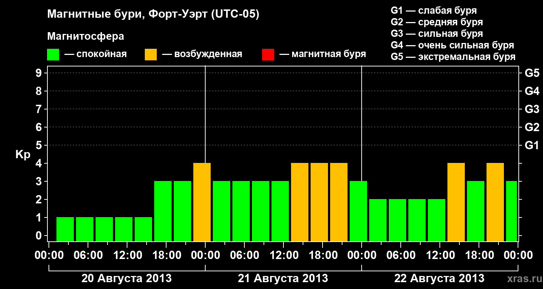Click the last narrow green bar of 22 August
The width and height of the screenshot is (543, 289).
coord(512,211)
